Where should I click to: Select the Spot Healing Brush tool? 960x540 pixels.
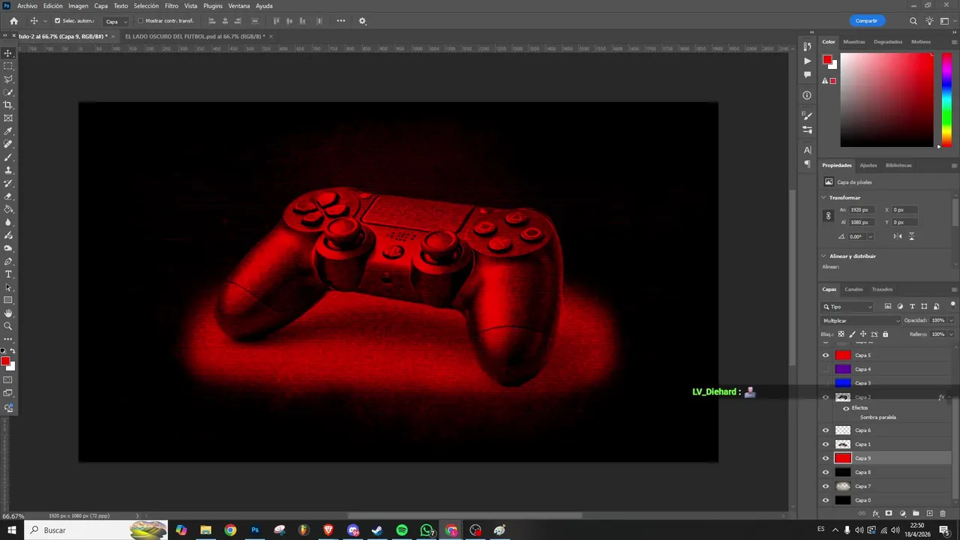coord(8,144)
